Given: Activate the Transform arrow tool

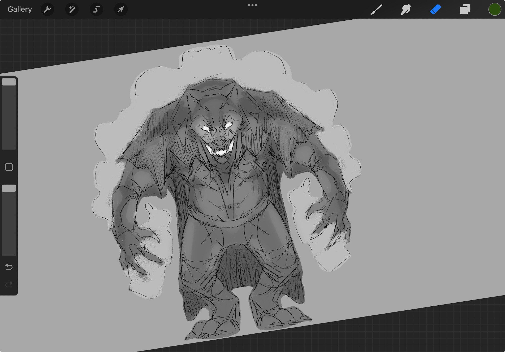Looking at the screenshot, I should point(121,10).
